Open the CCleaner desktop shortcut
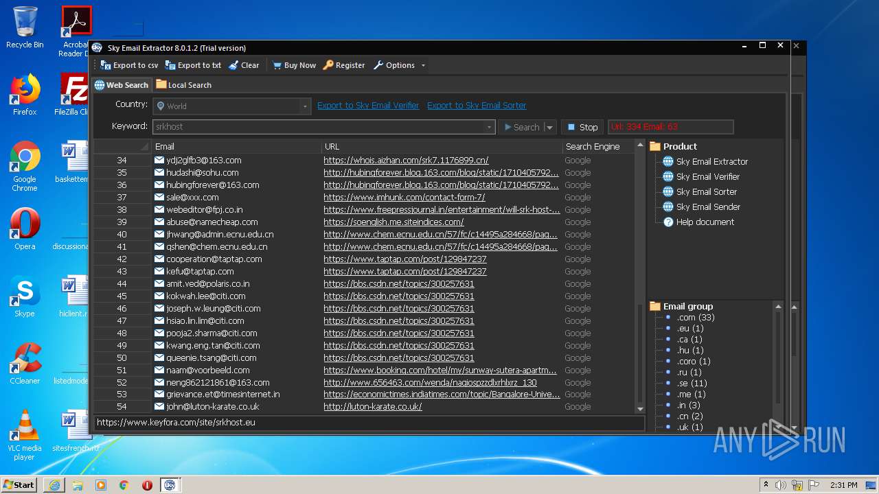Image resolution: width=879 pixels, height=494 pixels. [25, 364]
